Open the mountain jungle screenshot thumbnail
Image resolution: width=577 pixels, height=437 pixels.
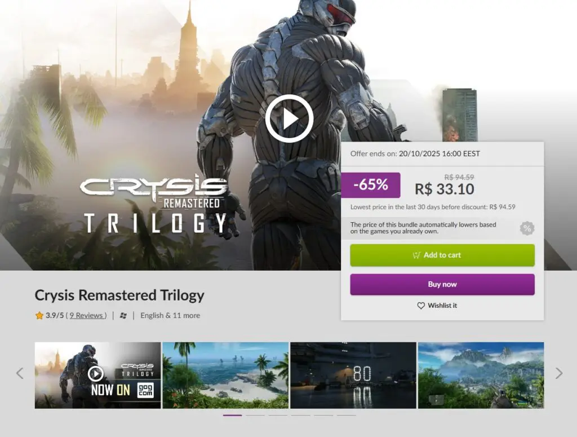click(481, 375)
